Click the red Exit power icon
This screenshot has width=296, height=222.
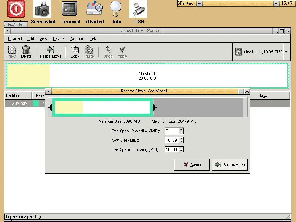(16, 9)
